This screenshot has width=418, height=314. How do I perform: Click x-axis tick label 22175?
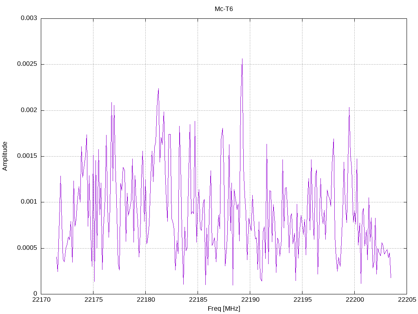coord(93,300)
